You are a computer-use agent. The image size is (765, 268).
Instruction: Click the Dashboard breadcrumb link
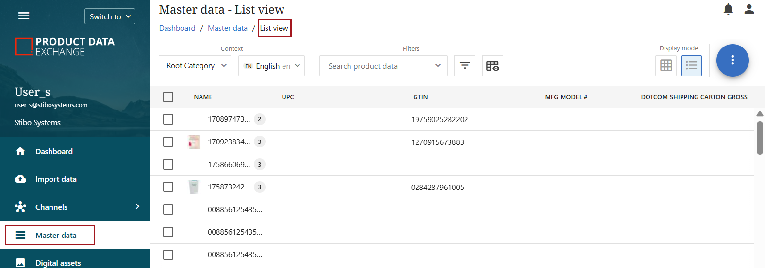coord(177,28)
